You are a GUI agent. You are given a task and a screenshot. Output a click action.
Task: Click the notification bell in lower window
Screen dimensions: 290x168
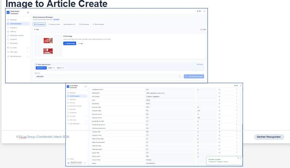[241, 85]
